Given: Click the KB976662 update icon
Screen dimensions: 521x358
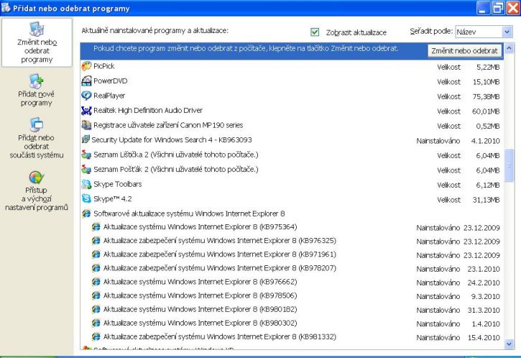Looking at the screenshot, I should [96, 282].
